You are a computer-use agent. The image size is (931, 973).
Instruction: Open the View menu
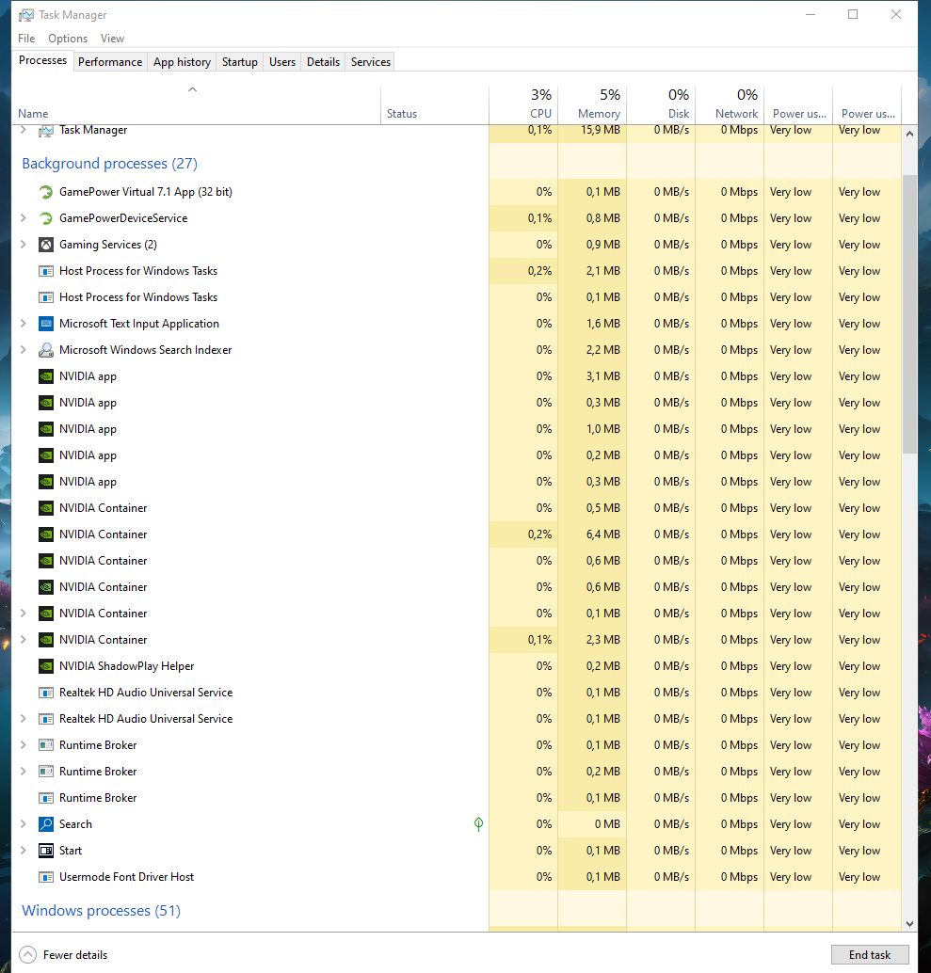click(112, 39)
